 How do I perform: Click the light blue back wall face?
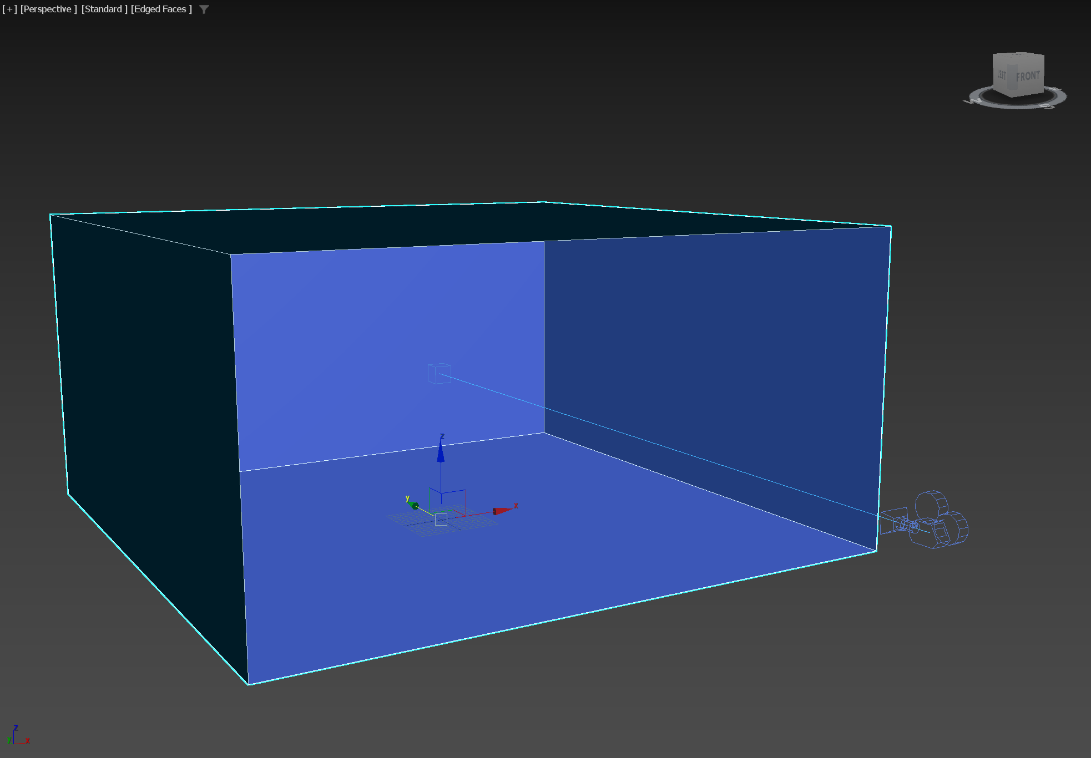tap(361, 322)
